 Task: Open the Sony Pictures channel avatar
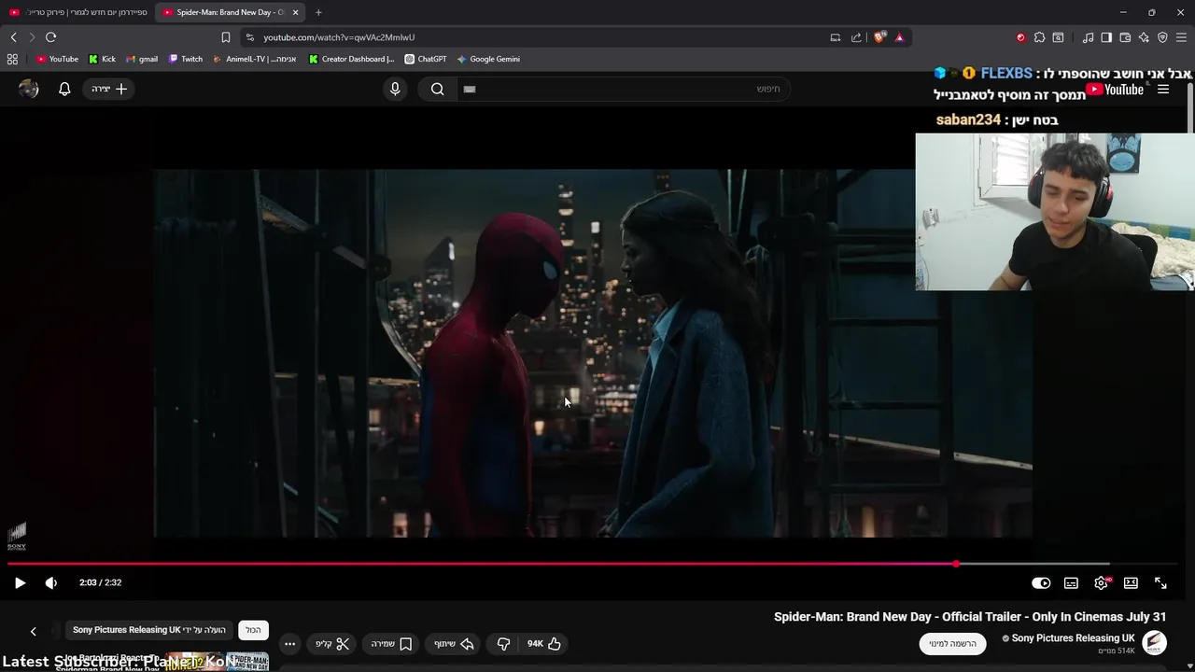[x=1155, y=642]
